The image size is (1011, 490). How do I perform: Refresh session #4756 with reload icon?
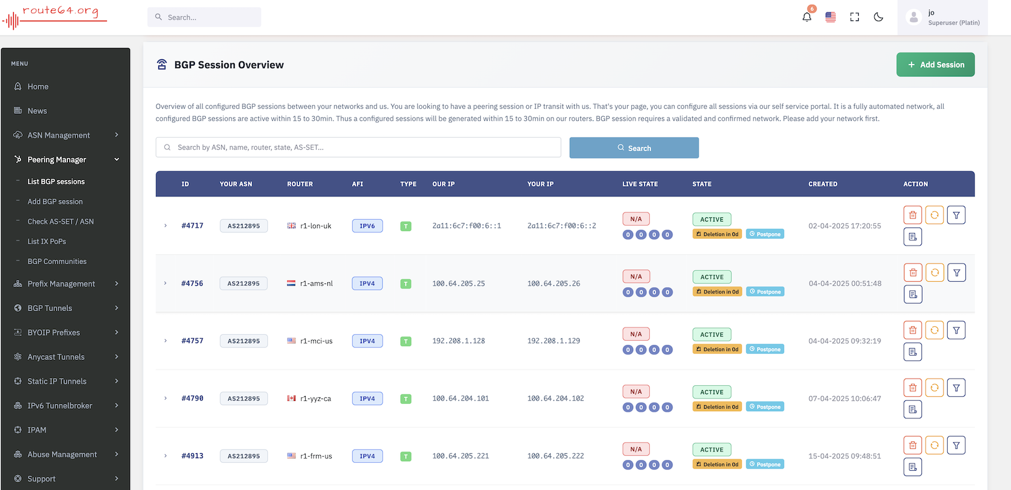[x=935, y=273]
